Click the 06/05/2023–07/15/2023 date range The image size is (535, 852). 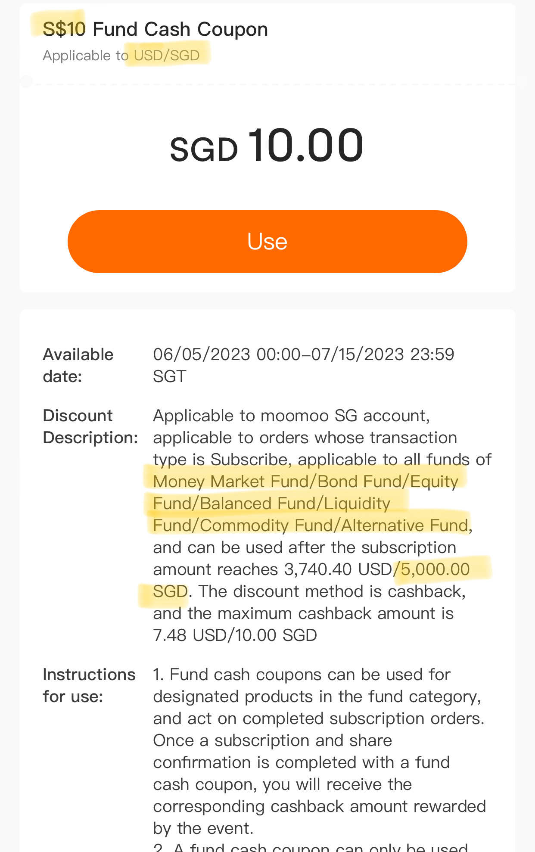click(x=303, y=354)
